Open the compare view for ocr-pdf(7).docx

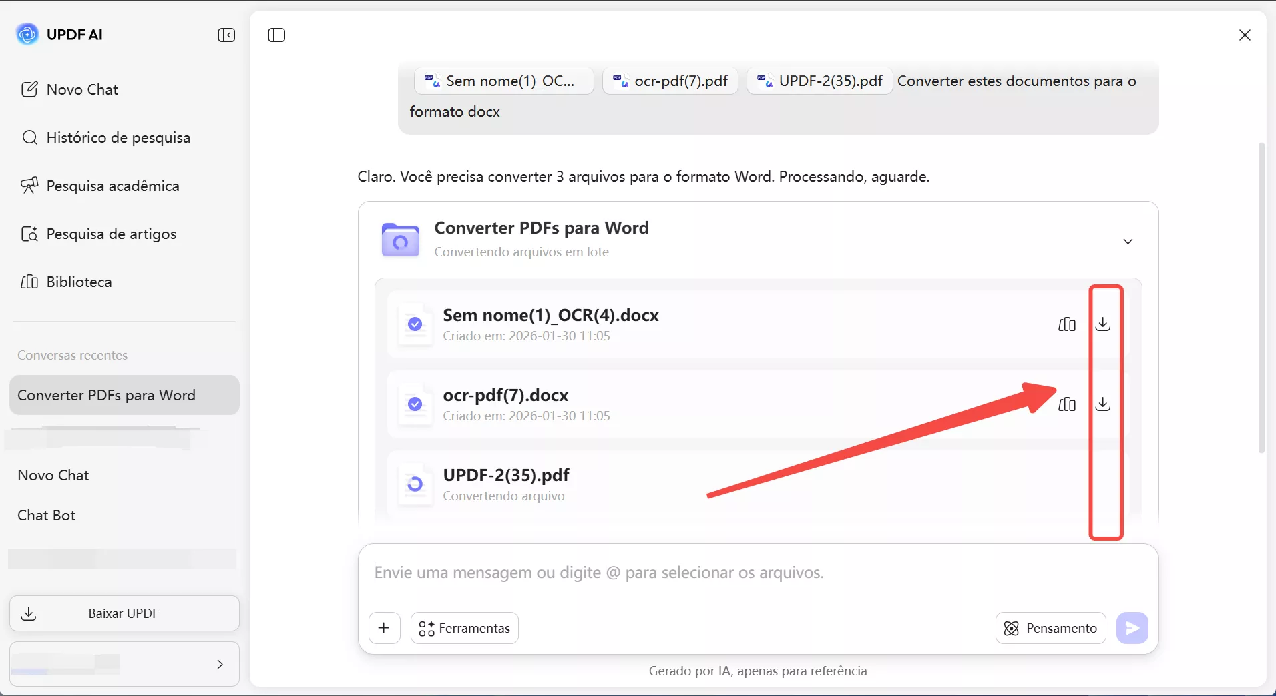[1066, 404]
